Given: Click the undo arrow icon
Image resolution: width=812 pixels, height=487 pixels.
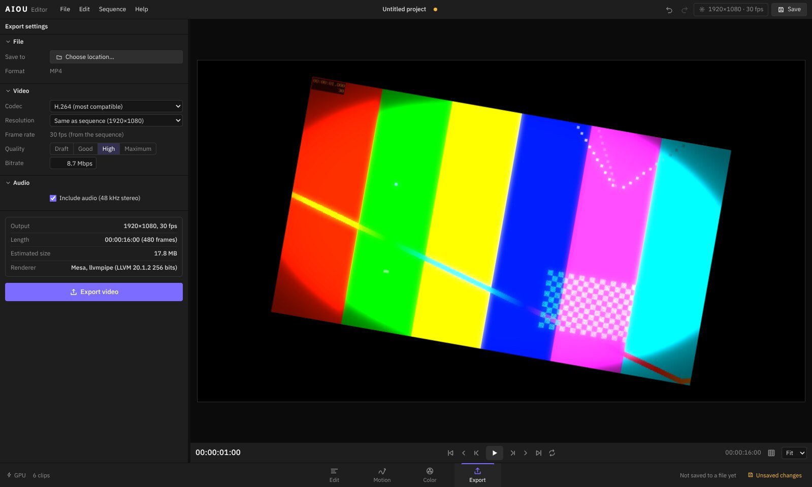Looking at the screenshot, I should [669, 10].
